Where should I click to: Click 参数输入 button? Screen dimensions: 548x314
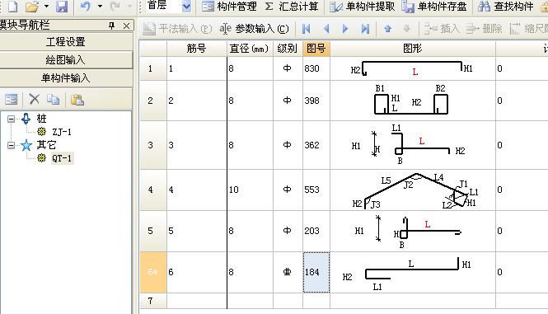pyautogui.click(x=254, y=29)
